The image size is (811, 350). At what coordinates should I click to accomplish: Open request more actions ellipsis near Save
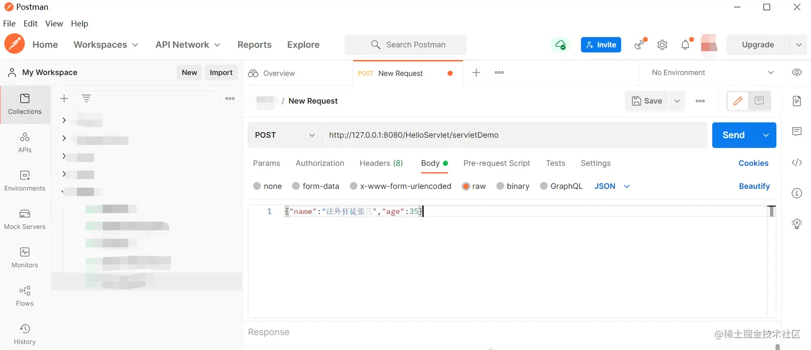tap(700, 101)
